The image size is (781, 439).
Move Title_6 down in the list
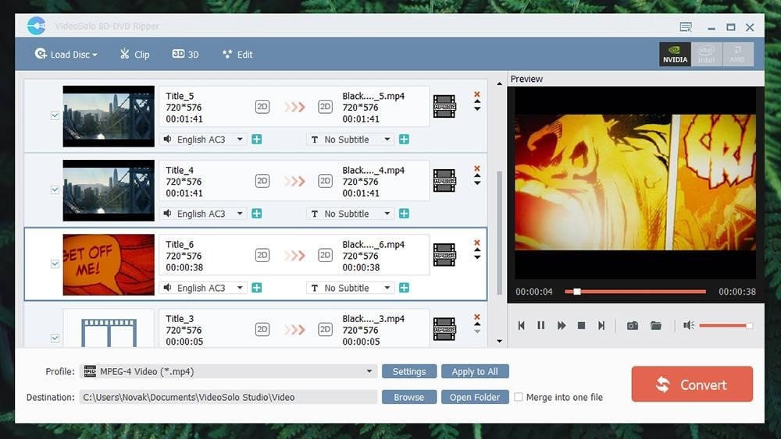(477, 257)
